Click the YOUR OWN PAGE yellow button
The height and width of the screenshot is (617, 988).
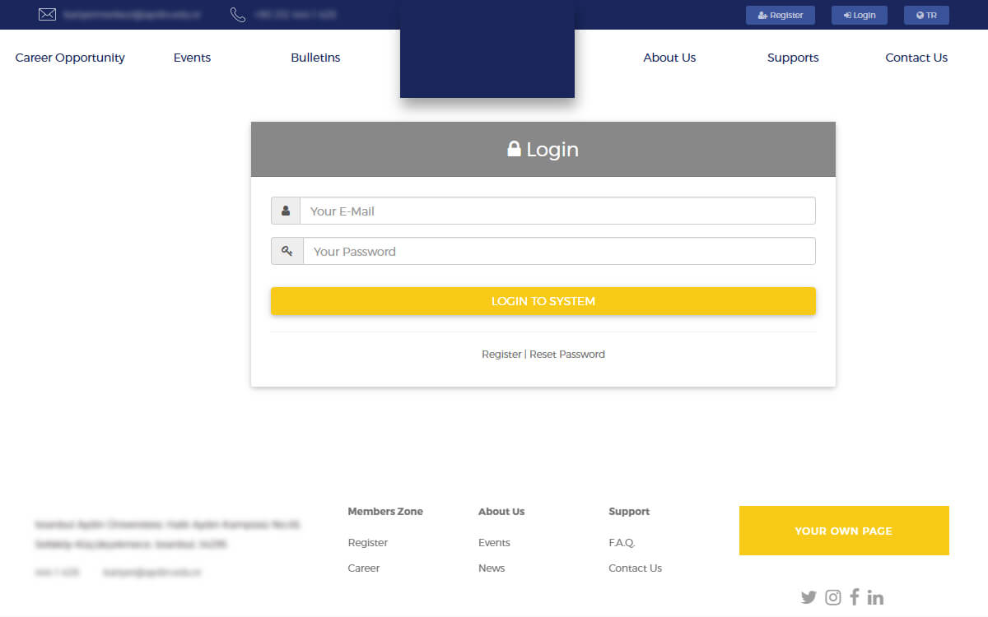[x=844, y=531]
